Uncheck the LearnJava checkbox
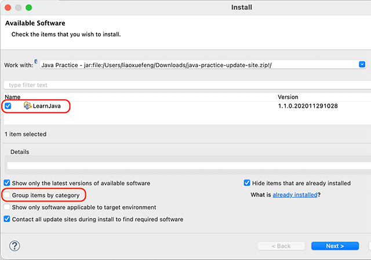 point(8,106)
